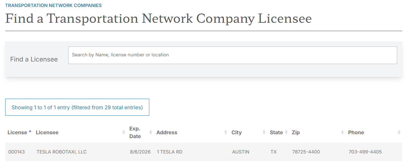Click sort arrows icon for City column
Image resolution: width=409 pixels, height=165 pixels.
[264, 132]
